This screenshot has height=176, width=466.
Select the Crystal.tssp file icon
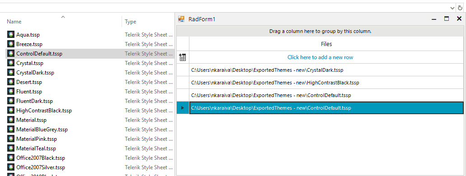(11, 63)
